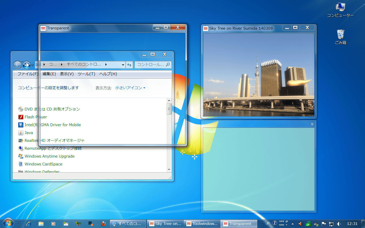The height and width of the screenshot is (228, 365).
Task: Open the IME options small arrow
Action: pyautogui.click(x=286, y=225)
